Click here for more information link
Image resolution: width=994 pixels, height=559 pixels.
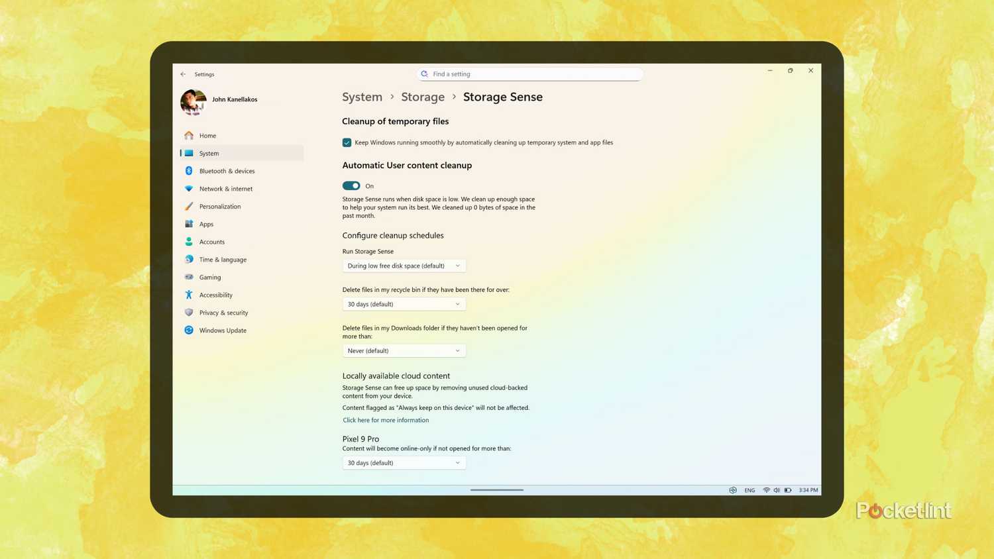click(386, 420)
